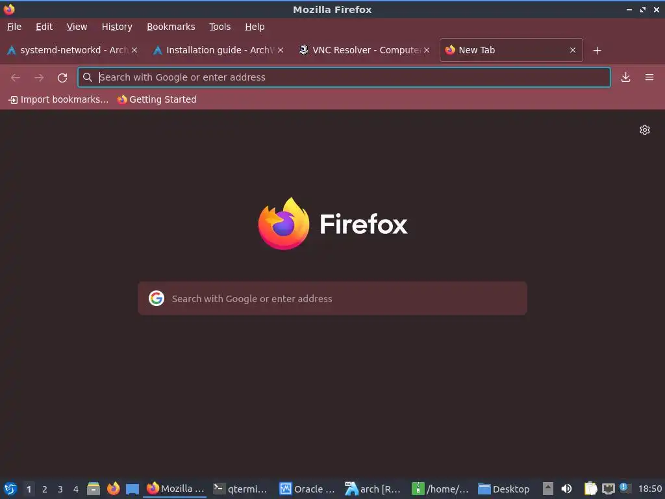Image resolution: width=665 pixels, height=499 pixels.
Task: Switch to /home archive taskbar entry
Action: 440,489
